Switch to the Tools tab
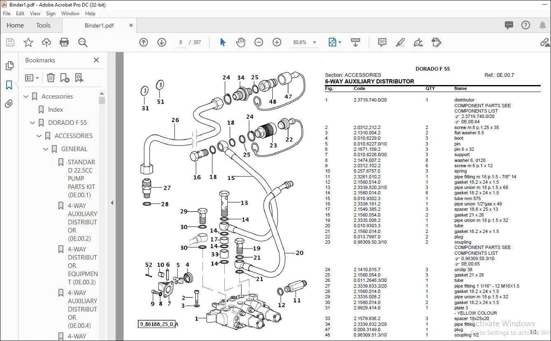 [x=43, y=25]
